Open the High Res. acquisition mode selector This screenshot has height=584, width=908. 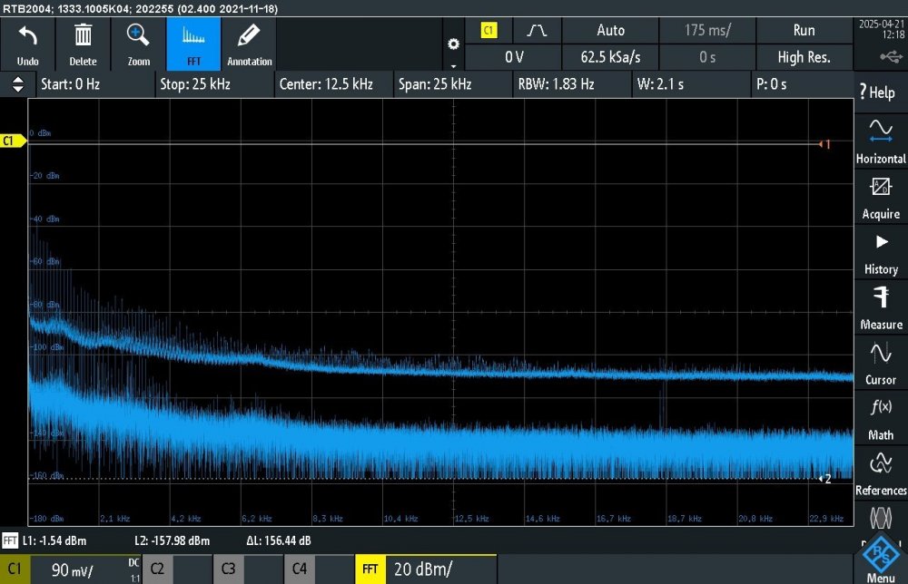click(x=804, y=57)
